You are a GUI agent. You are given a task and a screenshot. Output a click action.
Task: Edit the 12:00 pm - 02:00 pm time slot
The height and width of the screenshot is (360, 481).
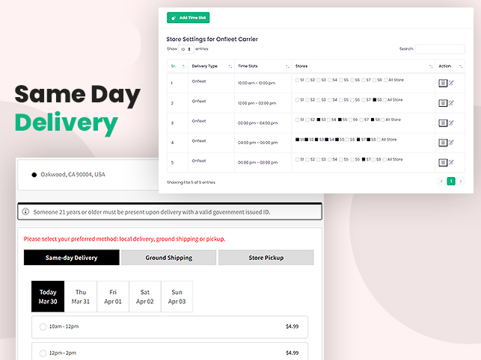click(451, 102)
